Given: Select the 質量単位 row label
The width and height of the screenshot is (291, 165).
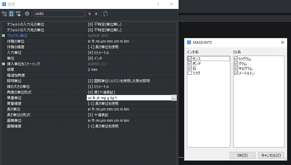Looking at the screenshot, I should [14, 98].
